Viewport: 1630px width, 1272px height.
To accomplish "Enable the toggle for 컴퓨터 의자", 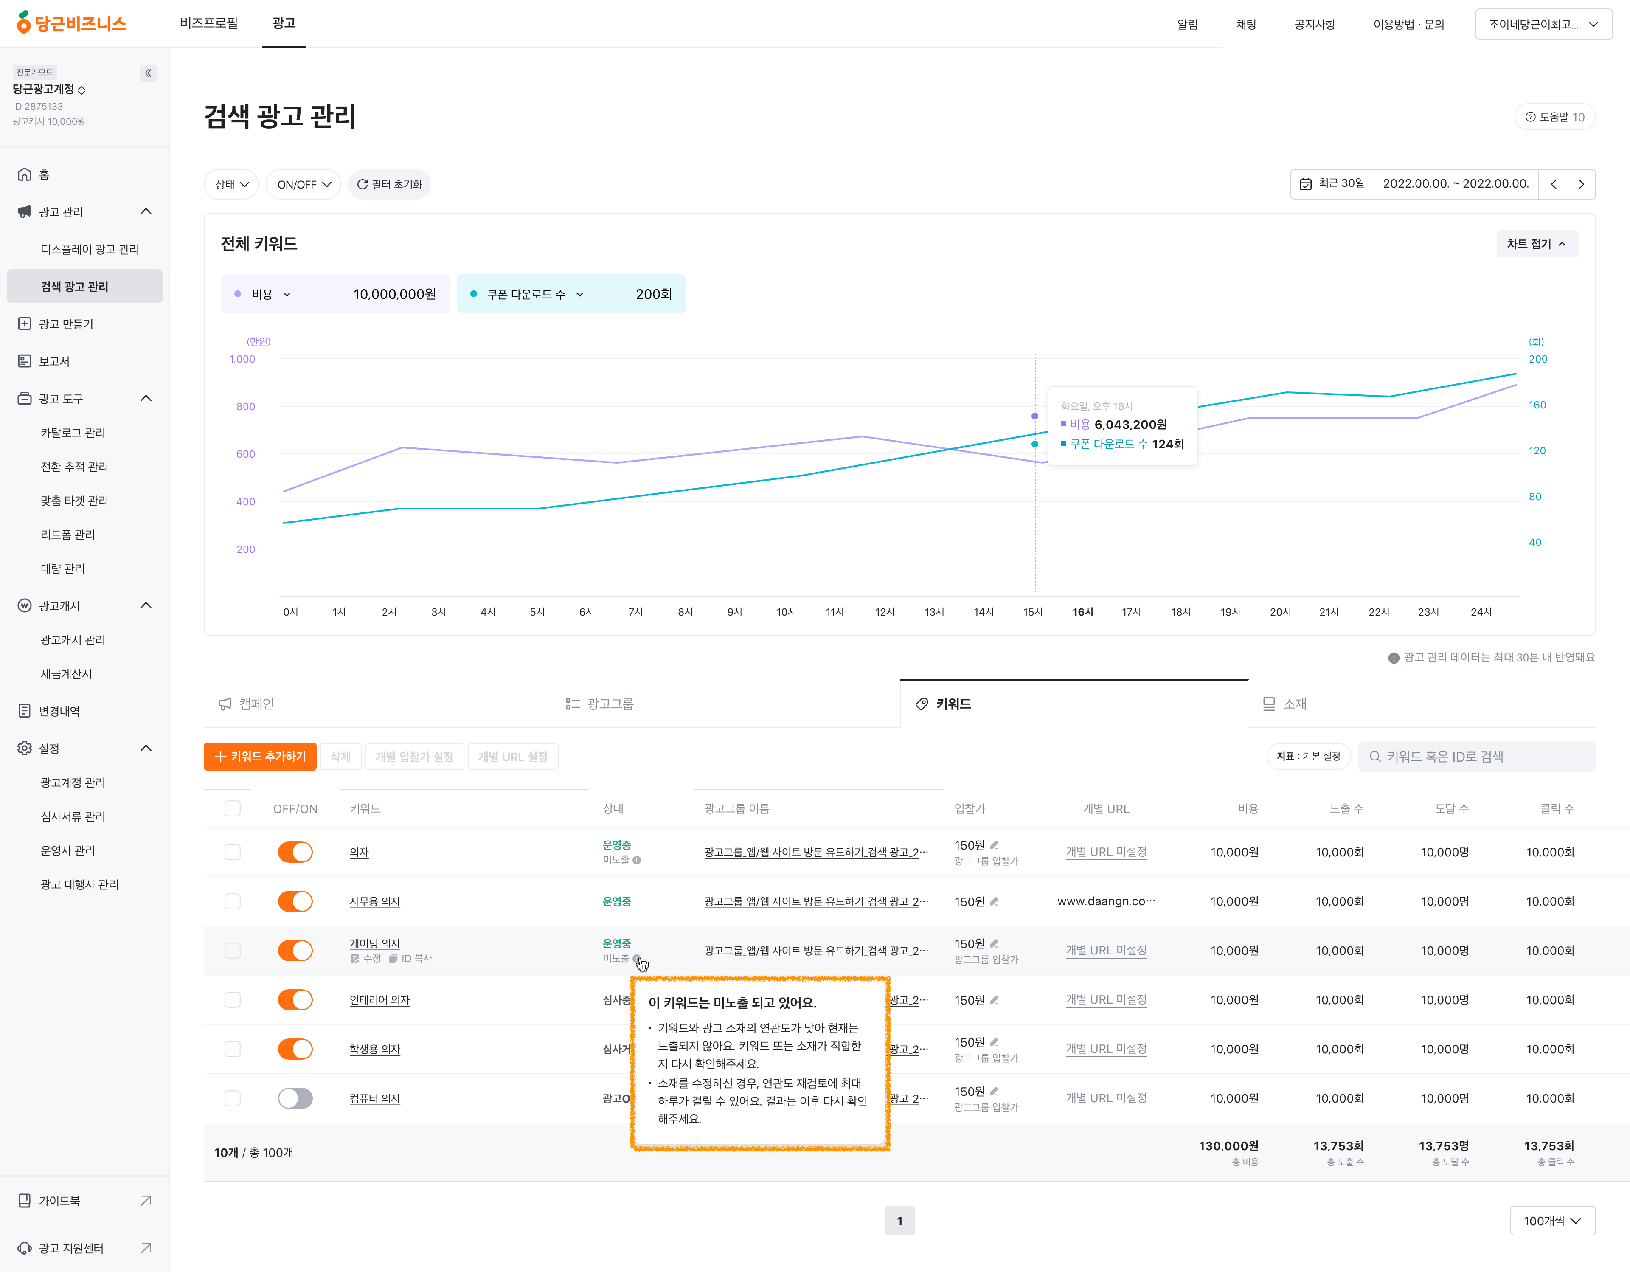I will [295, 1098].
